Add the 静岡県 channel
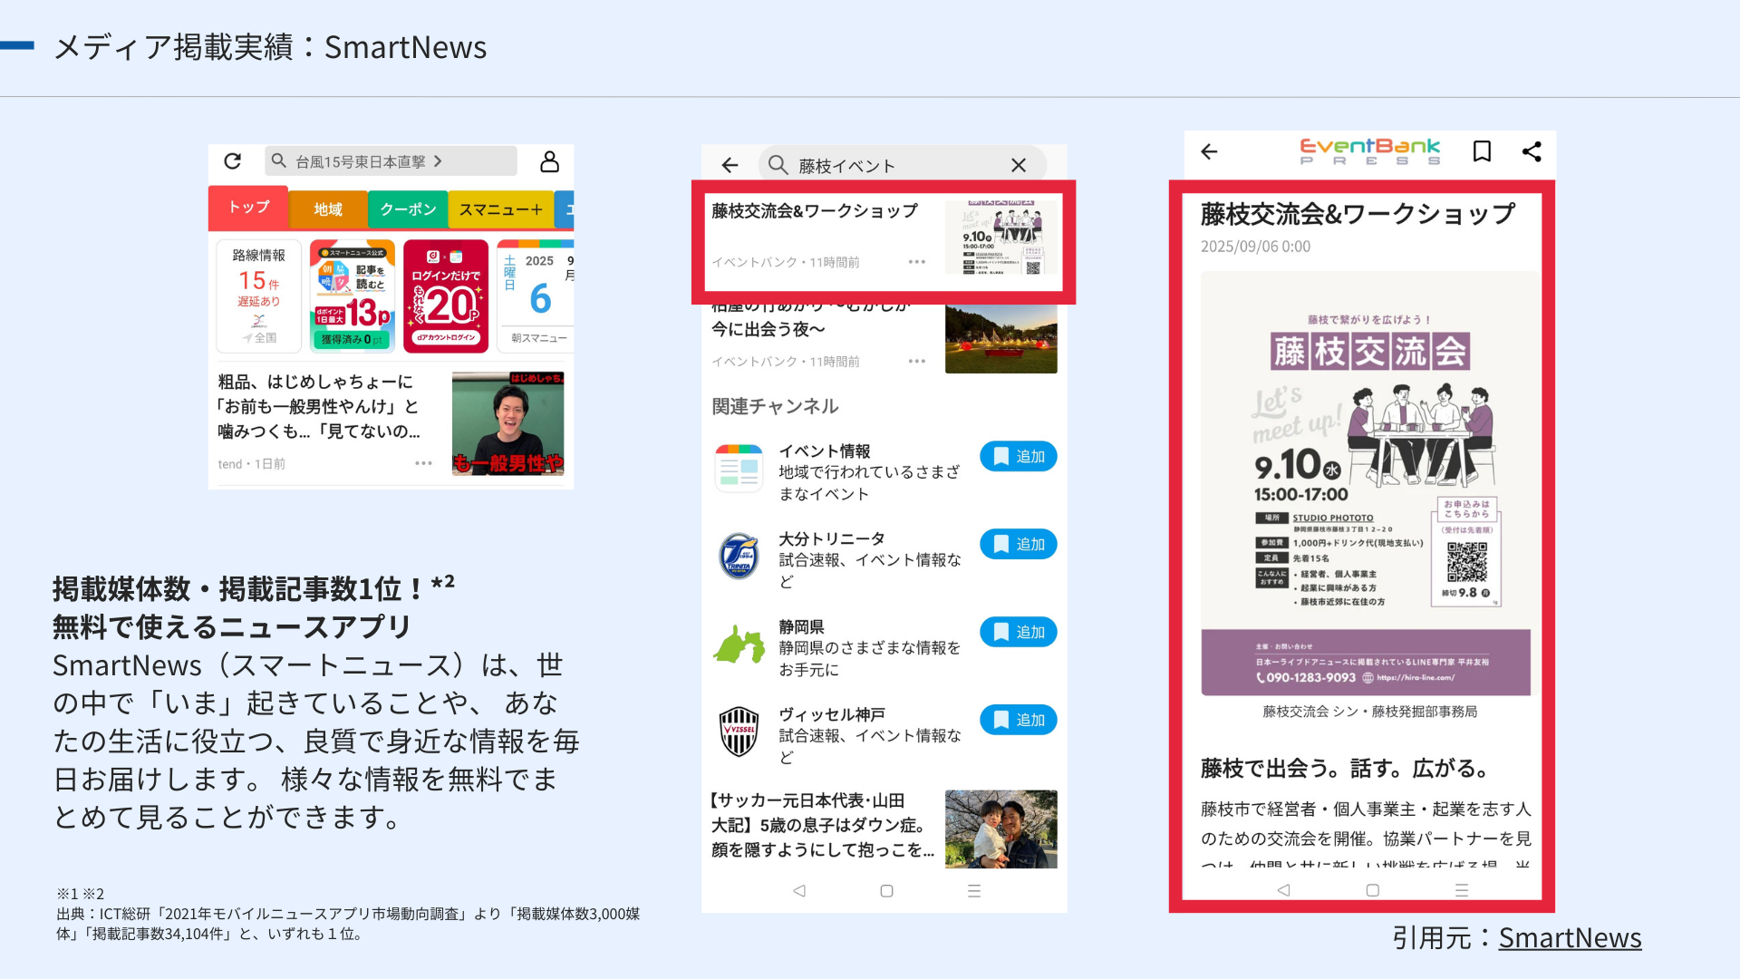This screenshot has width=1740, height=979. pos(1018,632)
